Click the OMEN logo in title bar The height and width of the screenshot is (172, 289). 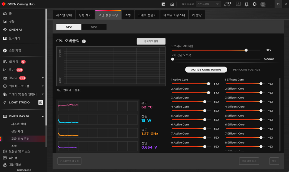4,4
